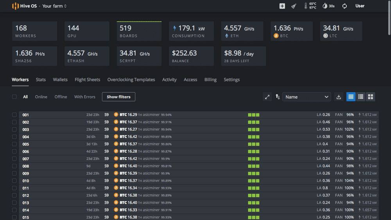This screenshot has height=220, width=391.
Task: Open the Overclocking Templates tab
Action: coord(131,80)
